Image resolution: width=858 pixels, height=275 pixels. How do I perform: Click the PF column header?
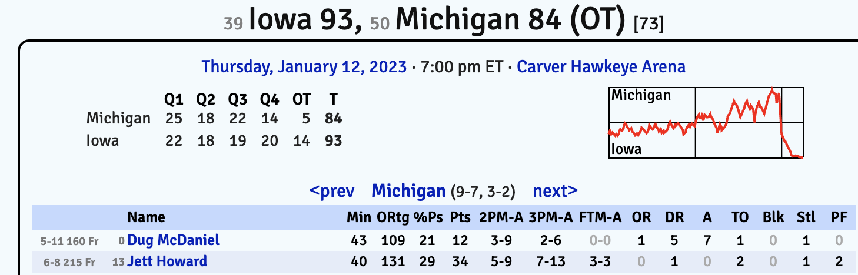click(839, 217)
